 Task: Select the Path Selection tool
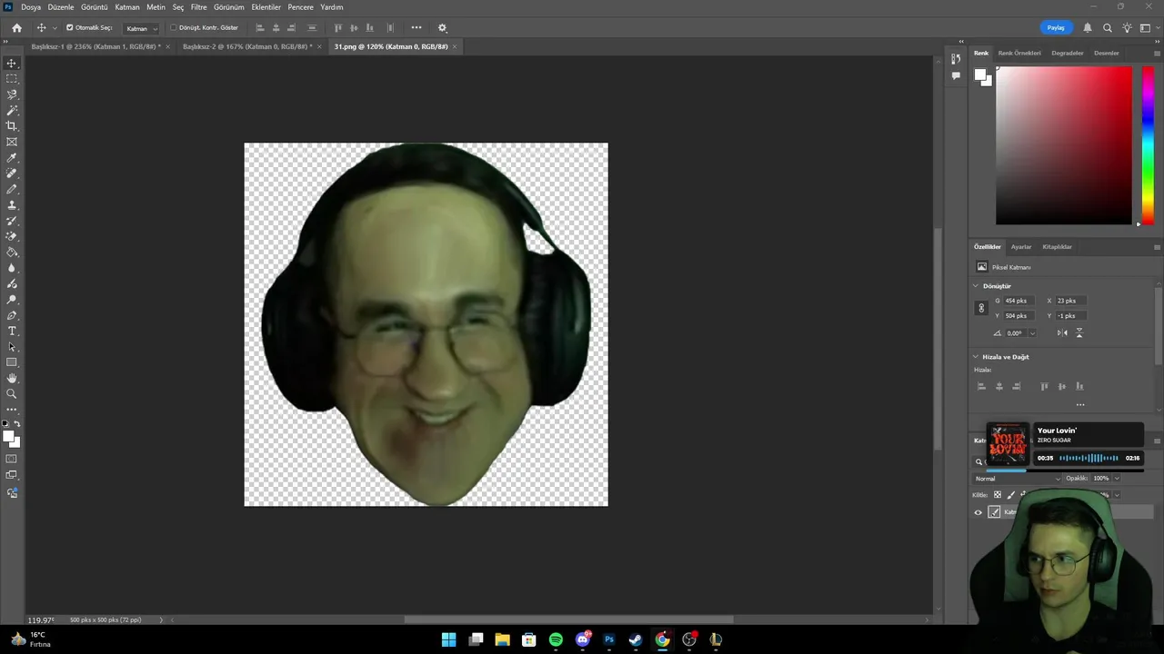(x=12, y=347)
